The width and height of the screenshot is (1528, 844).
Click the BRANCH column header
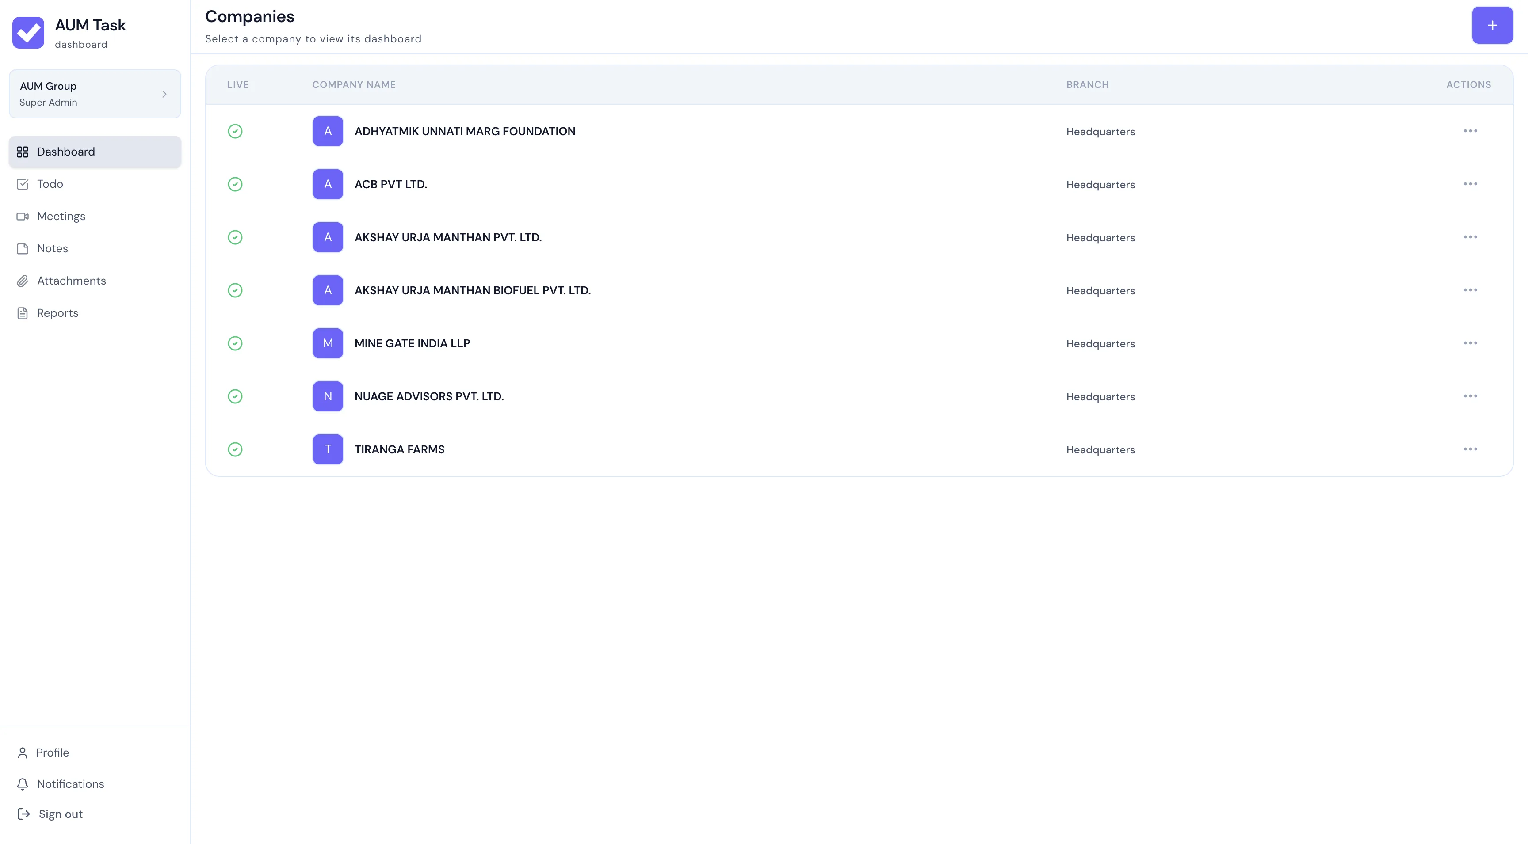[x=1087, y=85]
